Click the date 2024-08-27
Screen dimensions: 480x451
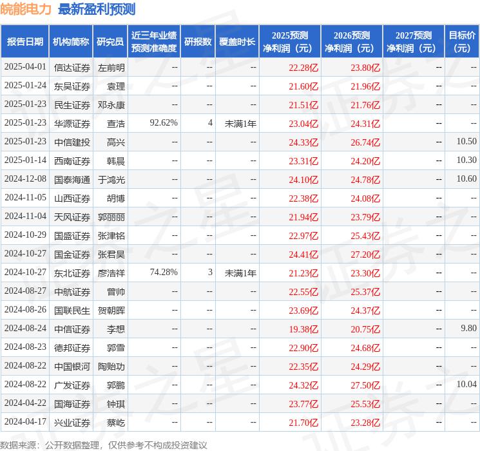tap(25, 291)
